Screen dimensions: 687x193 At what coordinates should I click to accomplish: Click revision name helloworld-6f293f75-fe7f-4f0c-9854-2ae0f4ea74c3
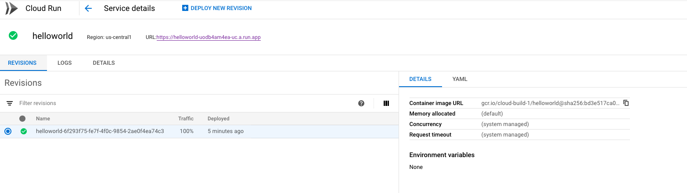(x=100, y=131)
